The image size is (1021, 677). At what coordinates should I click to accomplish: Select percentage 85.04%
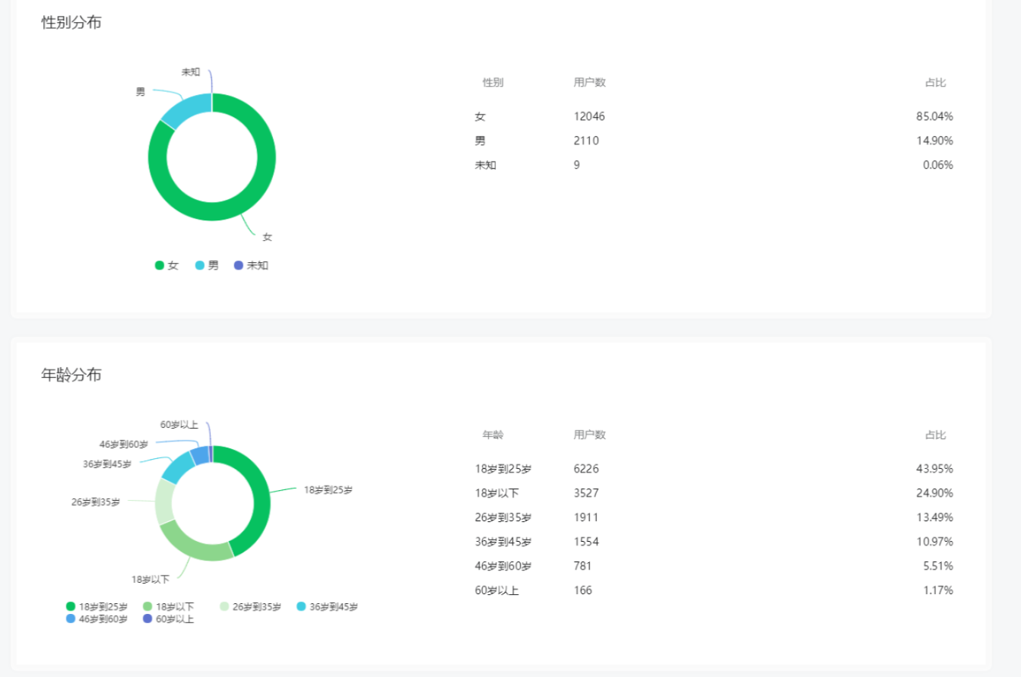(x=934, y=116)
